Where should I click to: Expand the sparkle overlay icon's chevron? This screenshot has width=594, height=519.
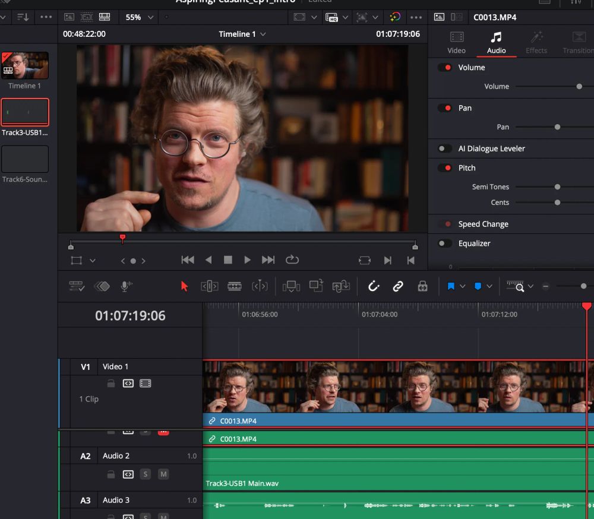pos(375,17)
